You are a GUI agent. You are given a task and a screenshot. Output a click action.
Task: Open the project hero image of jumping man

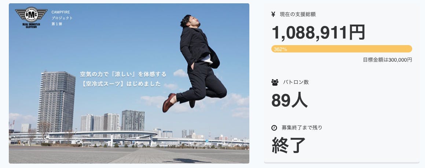coord(129,84)
